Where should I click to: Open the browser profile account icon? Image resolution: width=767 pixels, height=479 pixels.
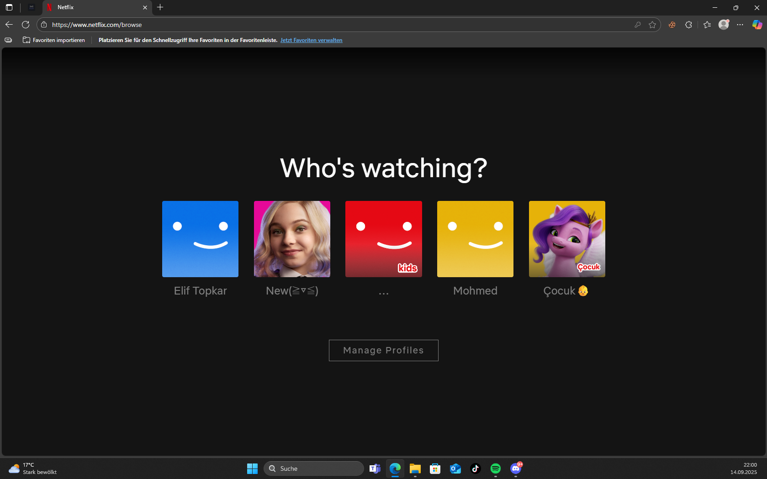tap(724, 25)
